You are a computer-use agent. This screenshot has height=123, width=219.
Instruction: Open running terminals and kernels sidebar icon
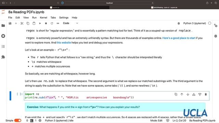[3, 36]
